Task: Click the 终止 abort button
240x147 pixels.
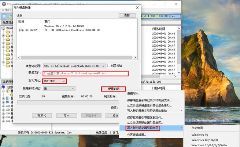Action: coord(91,115)
